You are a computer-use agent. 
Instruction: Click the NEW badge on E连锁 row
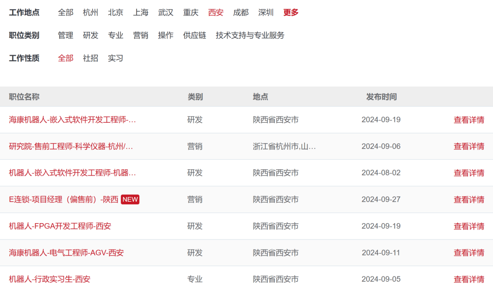click(x=130, y=199)
